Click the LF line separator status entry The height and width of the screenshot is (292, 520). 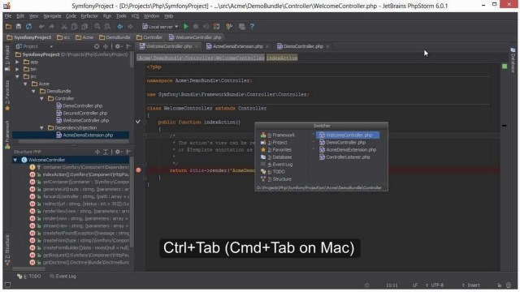(x=415, y=285)
